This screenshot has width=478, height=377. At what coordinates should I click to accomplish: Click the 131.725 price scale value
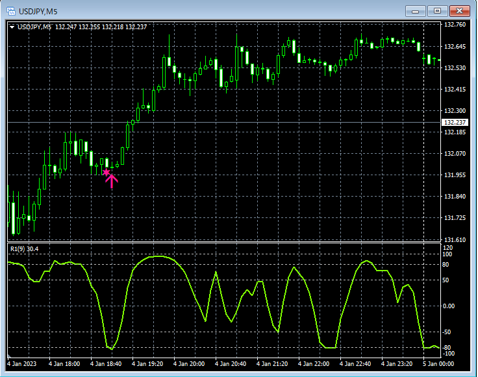[x=455, y=218]
